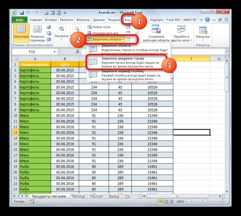Switch to the Рассчет sheet tab
241x216 pixels.
(97, 196)
